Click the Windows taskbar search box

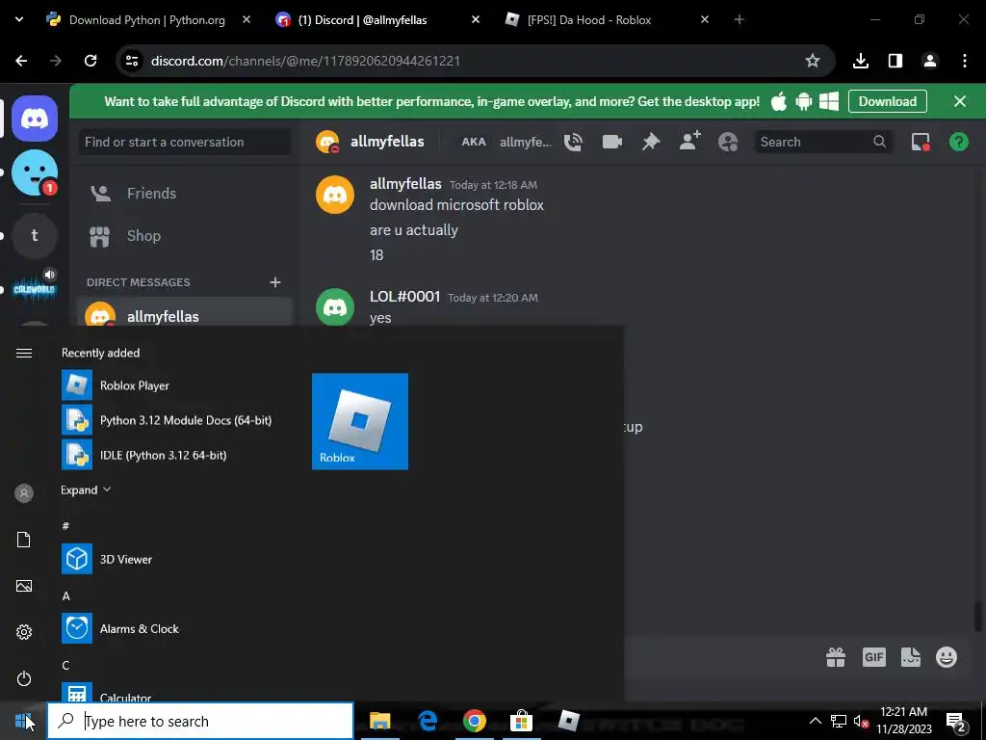[x=200, y=721]
